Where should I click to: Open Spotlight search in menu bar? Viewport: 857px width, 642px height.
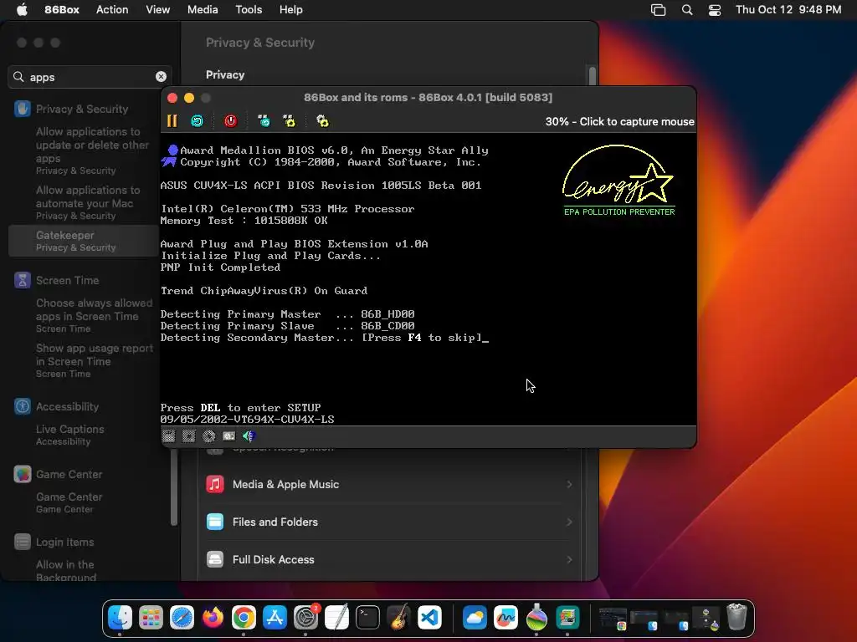point(687,10)
